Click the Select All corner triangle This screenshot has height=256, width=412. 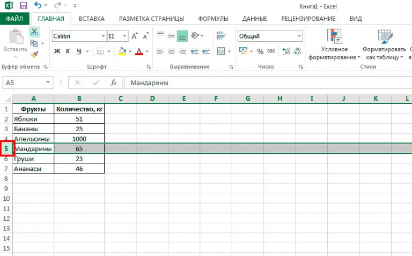pyautogui.click(x=8, y=99)
